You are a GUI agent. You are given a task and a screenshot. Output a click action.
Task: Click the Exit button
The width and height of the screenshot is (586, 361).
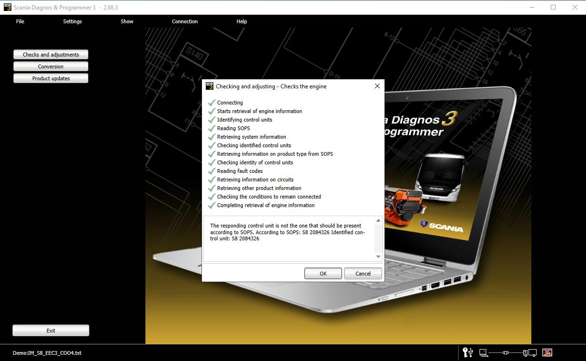(51, 331)
